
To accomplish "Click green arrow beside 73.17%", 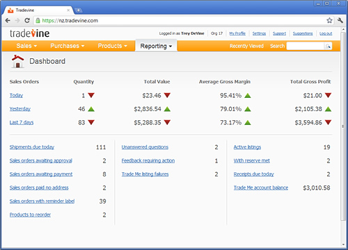I will pyautogui.click(x=248, y=122).
